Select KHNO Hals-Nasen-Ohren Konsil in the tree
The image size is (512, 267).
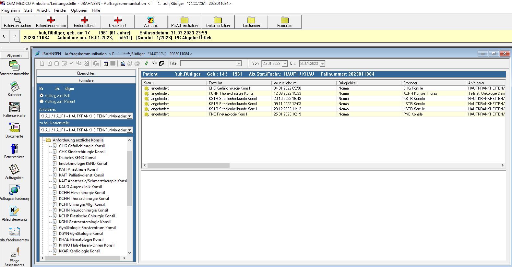pyautogui.click(x=87, y=245)
